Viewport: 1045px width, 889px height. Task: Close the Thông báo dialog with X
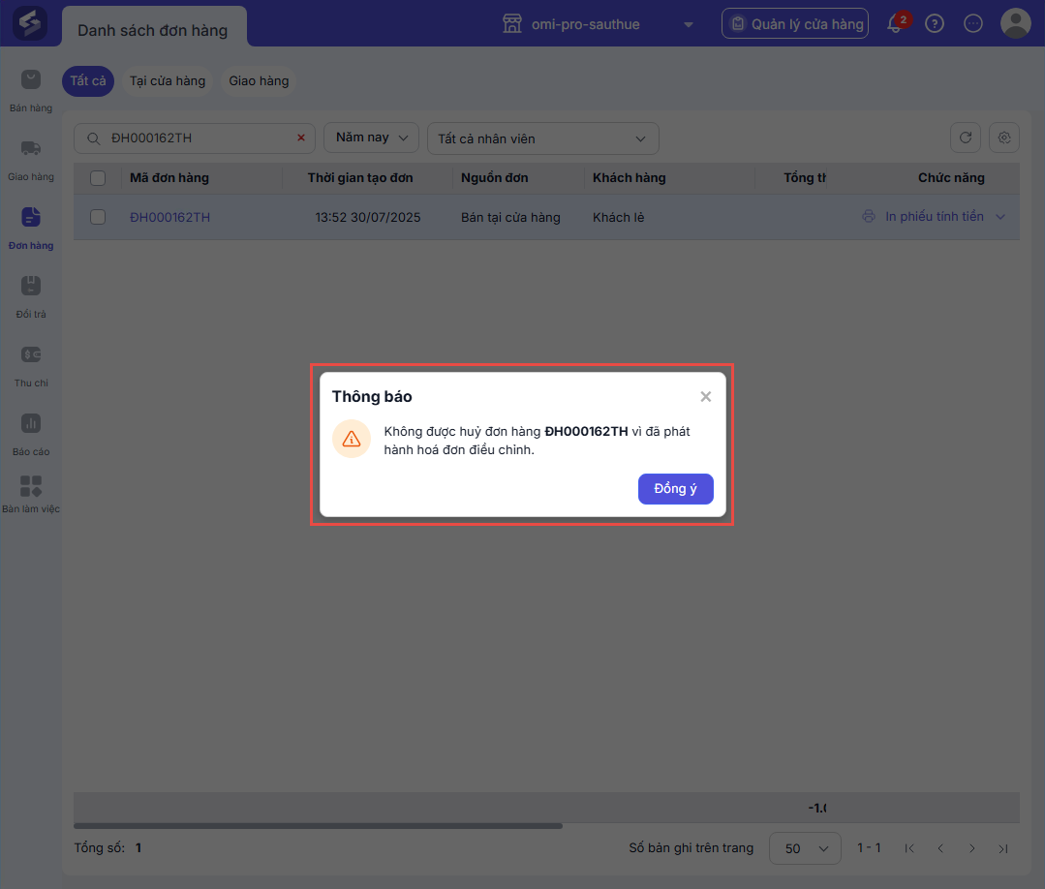706,396
